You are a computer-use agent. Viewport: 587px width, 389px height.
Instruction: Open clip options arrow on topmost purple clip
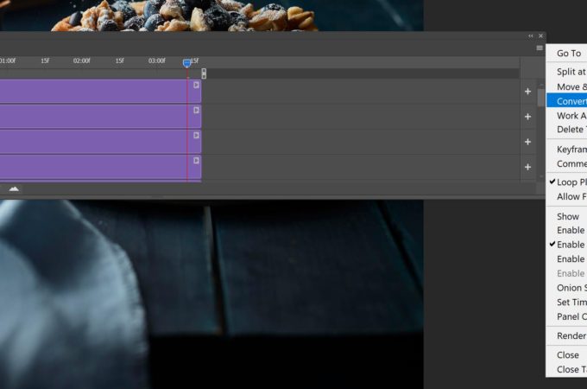click(x=196, y=85)
